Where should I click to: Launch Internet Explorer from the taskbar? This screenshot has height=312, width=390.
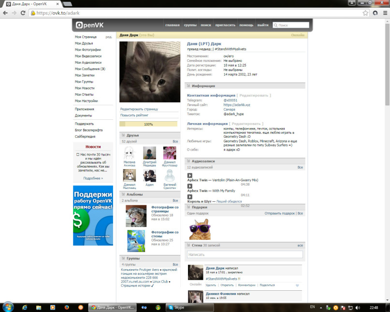coord(24,308)
